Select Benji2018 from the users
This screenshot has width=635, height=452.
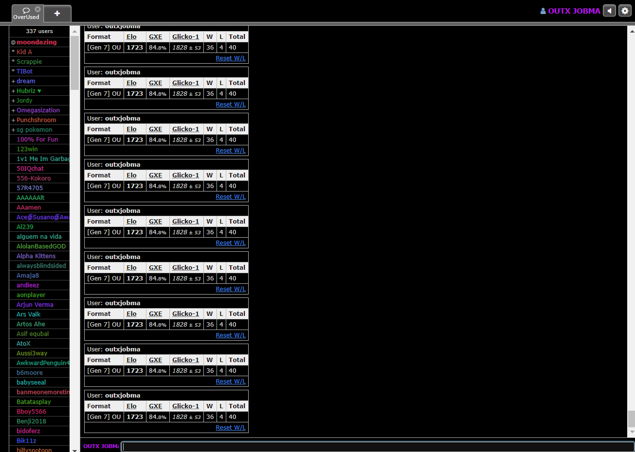click(39, 421)
